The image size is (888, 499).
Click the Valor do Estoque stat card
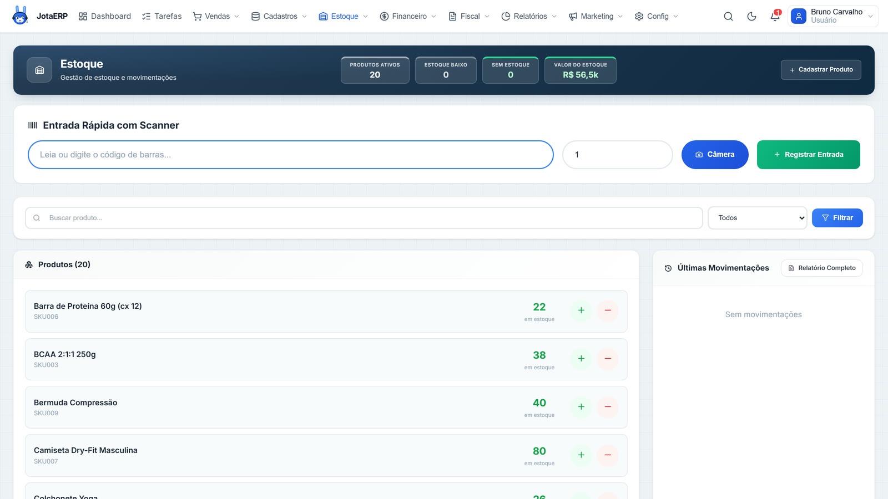[581, 70]
